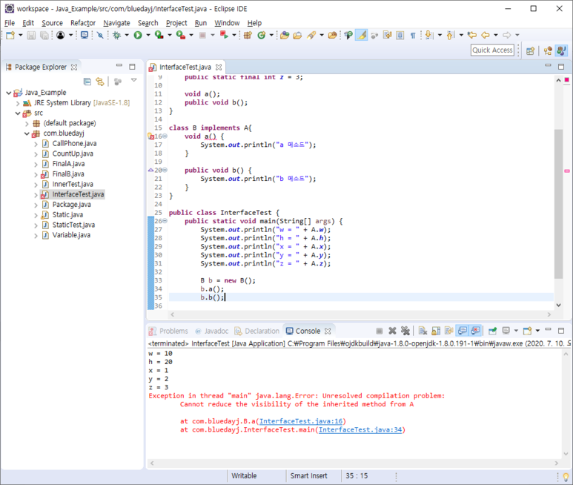Image resolution: width=573 pixels, height=485 pixels.
Task: Open the Refactor menu
Action: coord(83,23)
